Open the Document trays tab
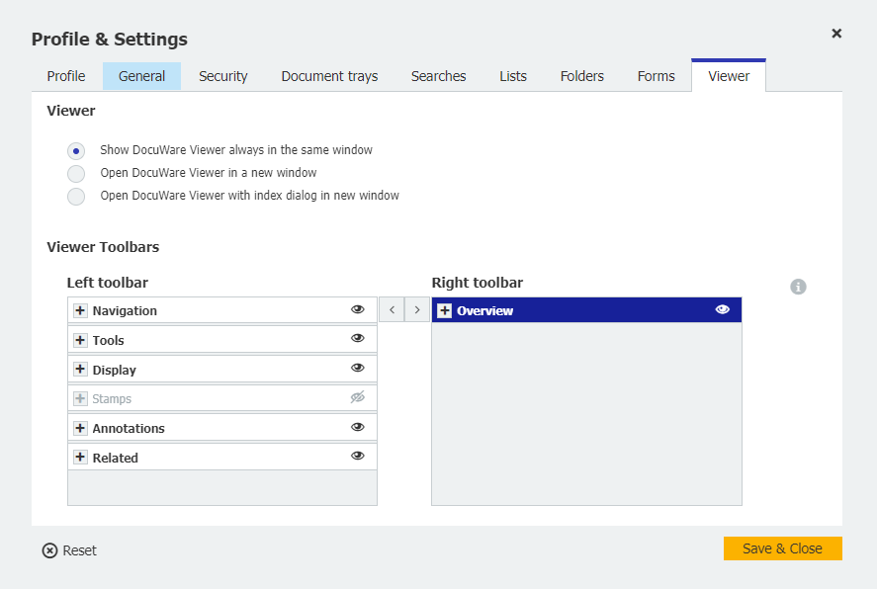The image size is (877, 589). coord(329,76)
